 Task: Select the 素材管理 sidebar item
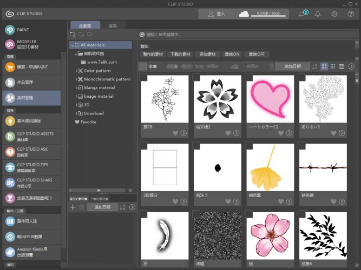pyautogui.click(x=31, y=98)
